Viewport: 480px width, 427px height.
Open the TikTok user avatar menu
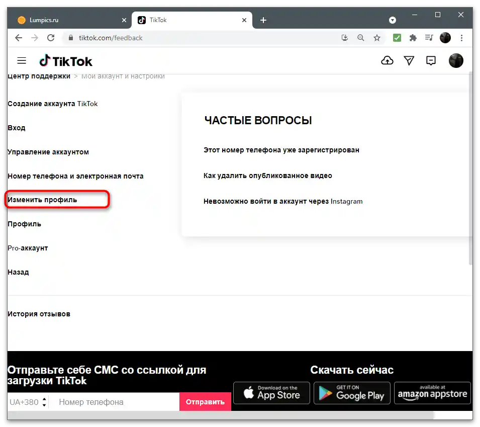(x=456, y=61)
